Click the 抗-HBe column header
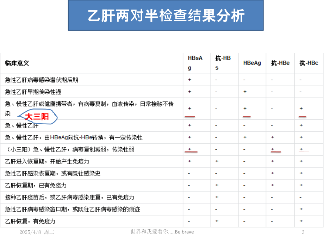The width and height of the screenshot is (324, 243). click(280, 63)
